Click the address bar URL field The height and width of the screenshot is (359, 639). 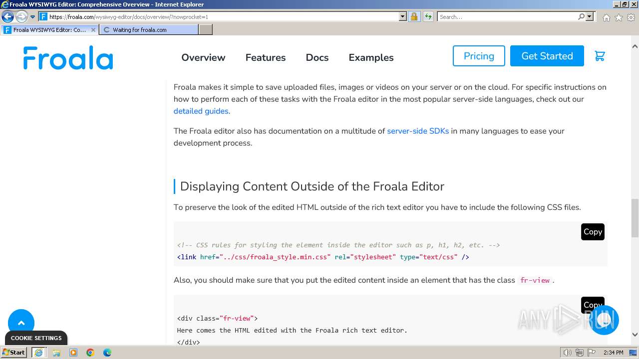[223, 16]
